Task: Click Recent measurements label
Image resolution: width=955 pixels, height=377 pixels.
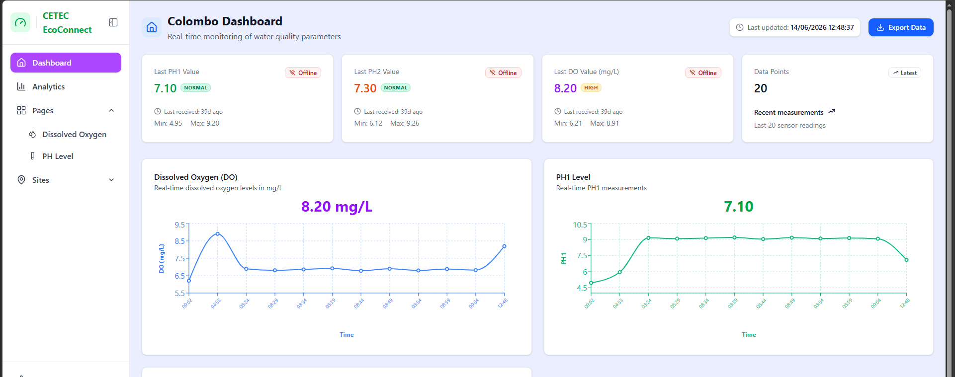Action: pyautogui.click(x=789, y=112)
